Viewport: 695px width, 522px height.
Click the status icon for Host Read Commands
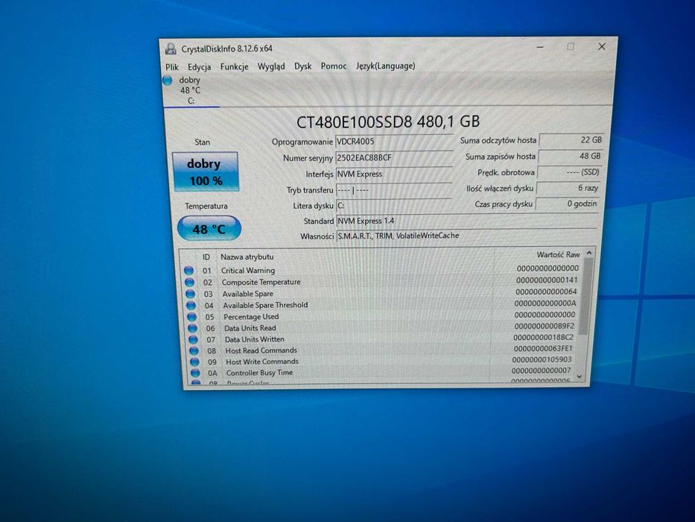tap(194, 350)
